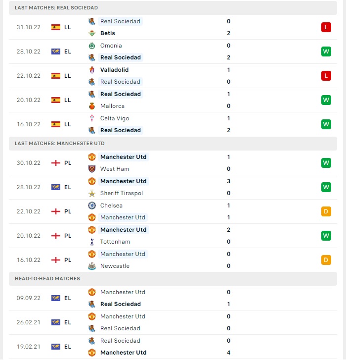Select the Head-to-Head Matches section header
Image resolution: width=346 pixels, height=360 pixels.
click(173, 279)
